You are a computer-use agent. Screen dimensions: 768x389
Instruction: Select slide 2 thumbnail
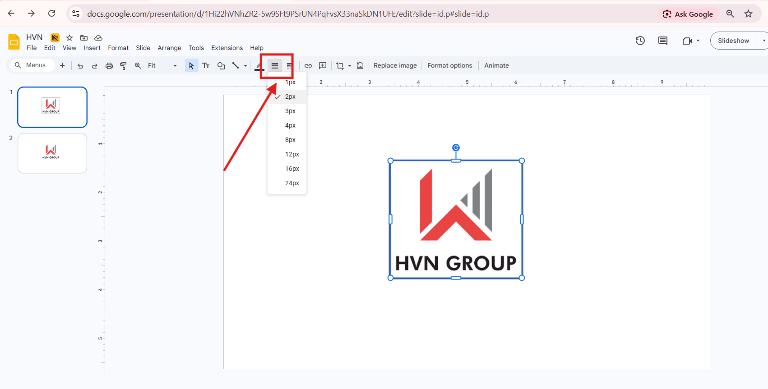[52, 153]
